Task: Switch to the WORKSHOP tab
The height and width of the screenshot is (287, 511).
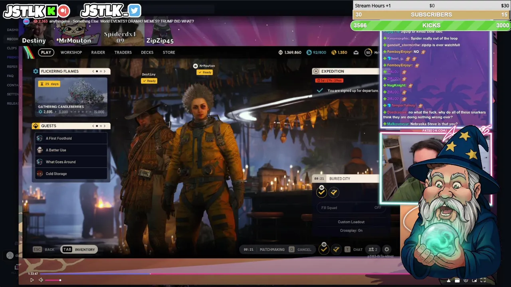Action: 71,52
